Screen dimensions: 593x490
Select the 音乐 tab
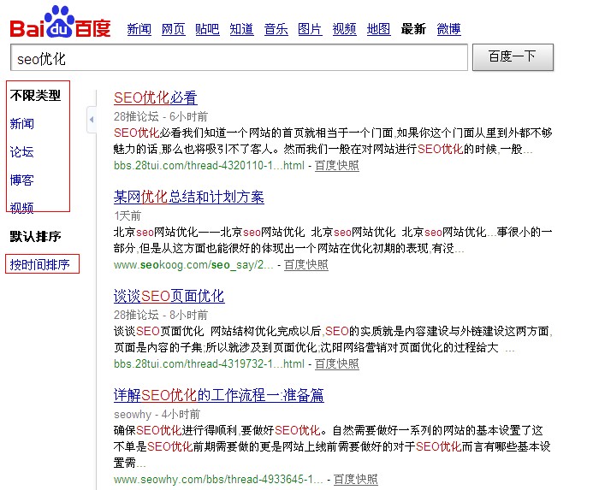pos(276,30)
